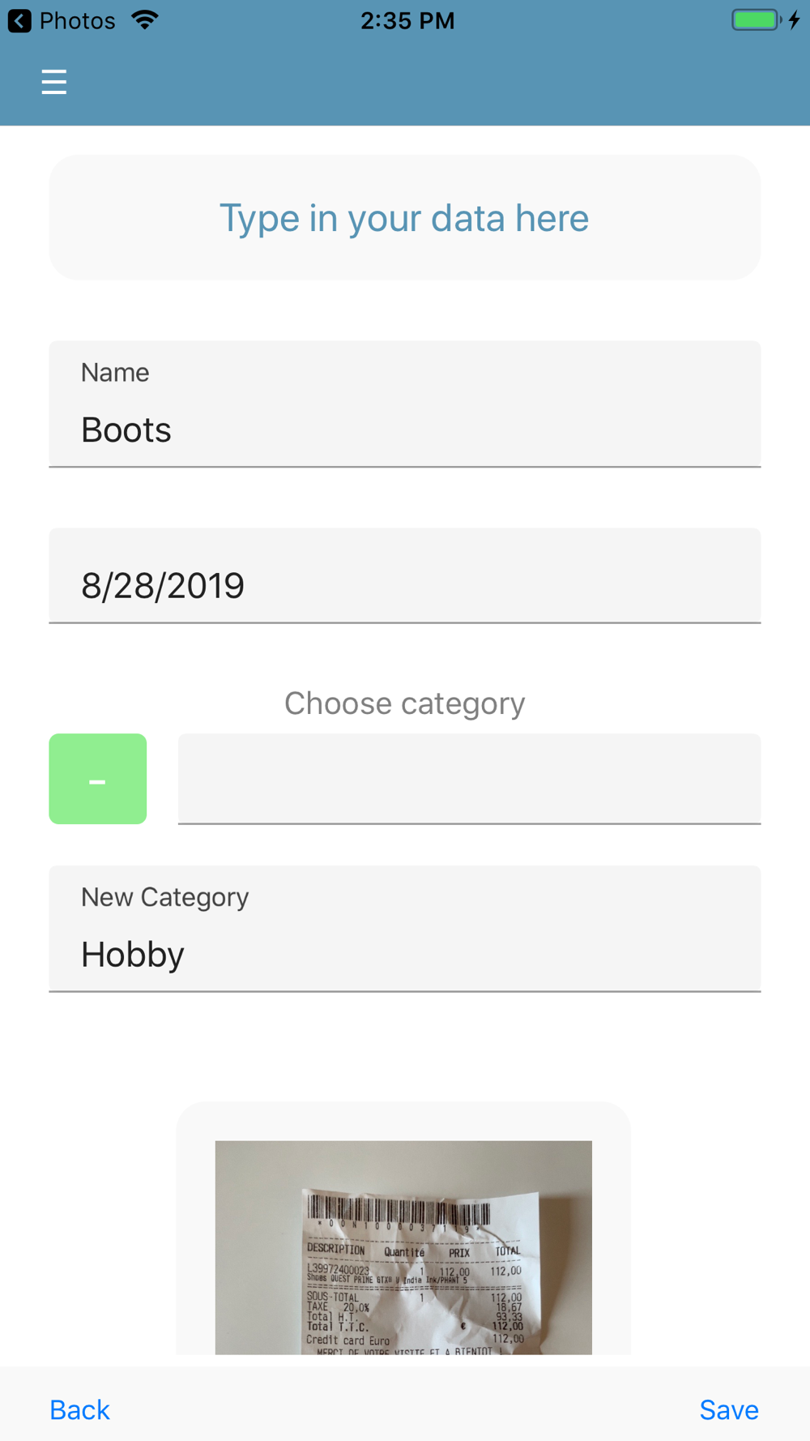
Task: Tap the back-to-Photos arrow icon
Action: 19,20
